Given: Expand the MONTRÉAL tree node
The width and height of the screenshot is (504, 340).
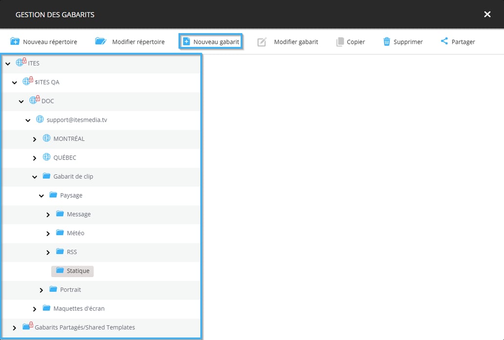Looking at the screenshot, I should 35,140.
